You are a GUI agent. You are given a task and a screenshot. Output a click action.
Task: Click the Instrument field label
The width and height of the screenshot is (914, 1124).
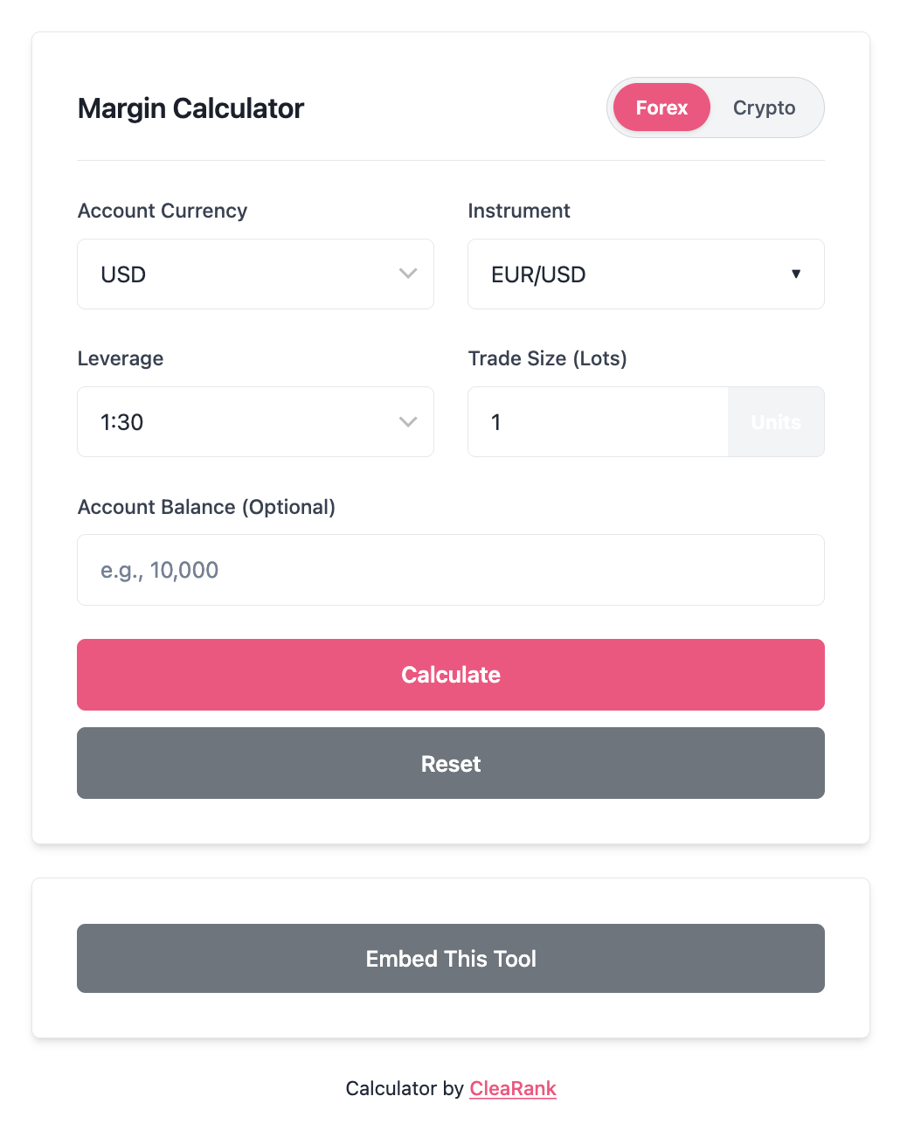coord(519,211)
